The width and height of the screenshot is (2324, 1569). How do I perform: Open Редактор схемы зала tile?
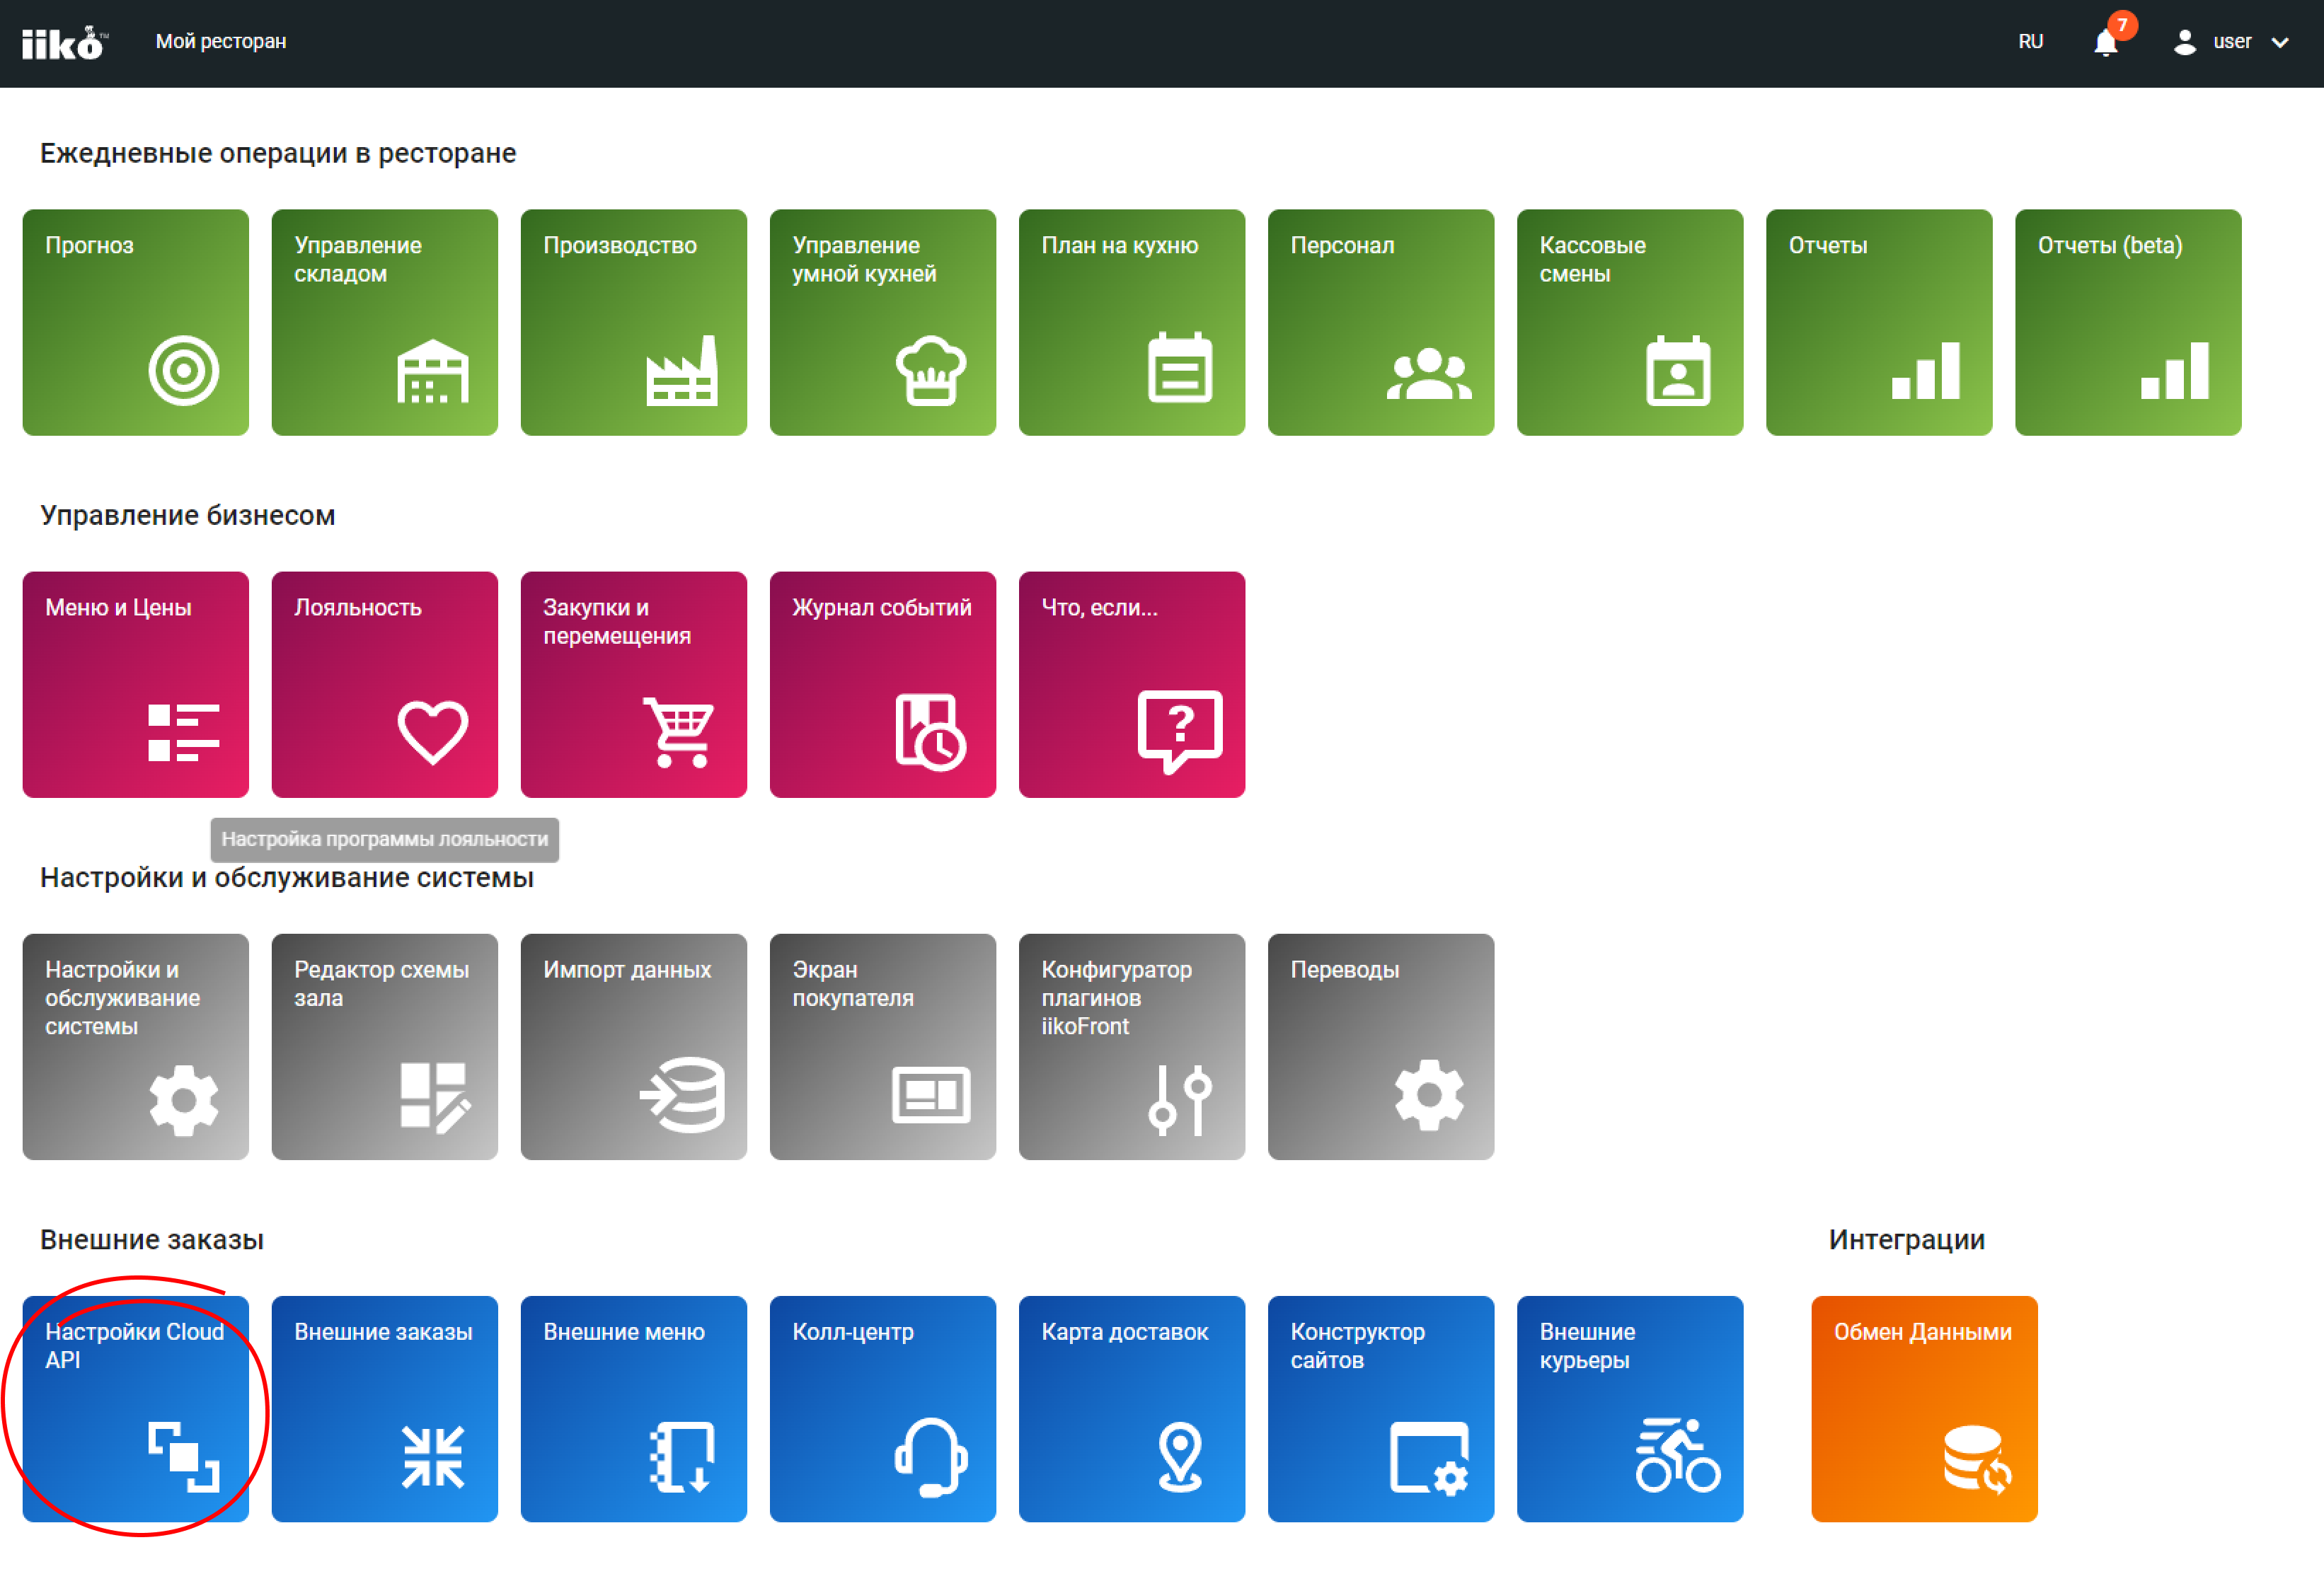384,1046
